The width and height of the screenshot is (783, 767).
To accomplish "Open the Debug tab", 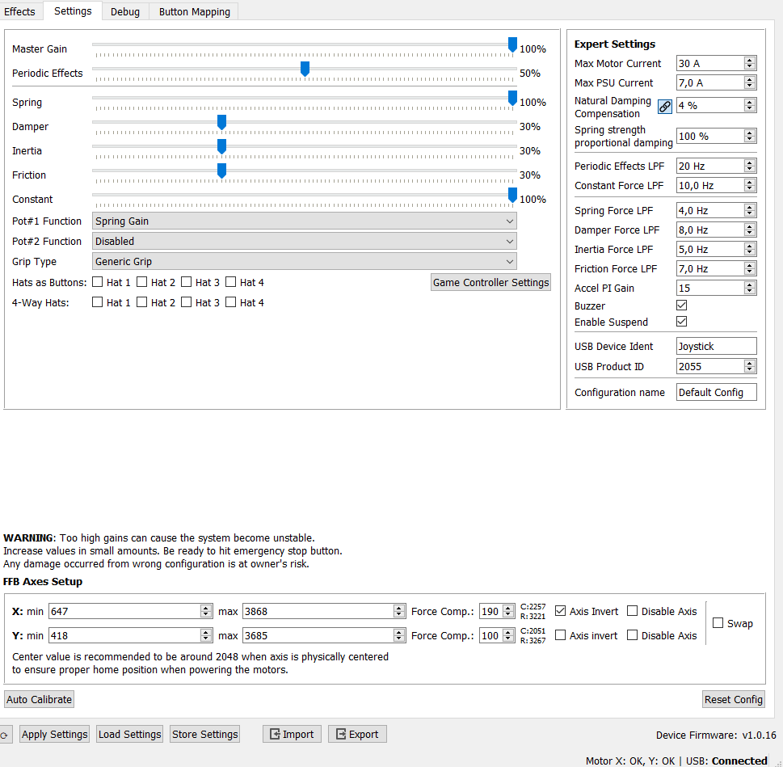I will [124, 11].
